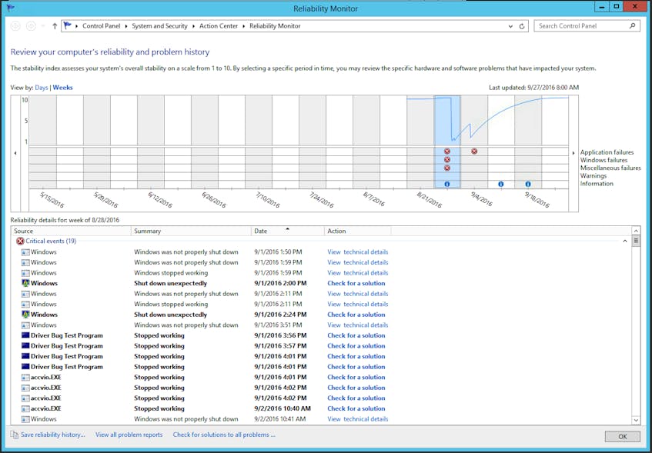Click the Back navigation arrow
The image size is (652, 453).
15,25
